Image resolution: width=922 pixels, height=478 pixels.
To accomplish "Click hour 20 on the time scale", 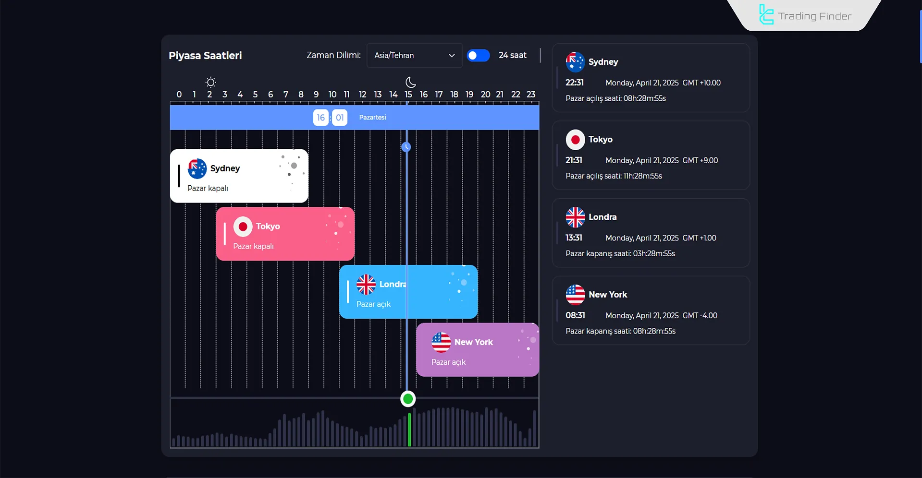I will [485, 95].
